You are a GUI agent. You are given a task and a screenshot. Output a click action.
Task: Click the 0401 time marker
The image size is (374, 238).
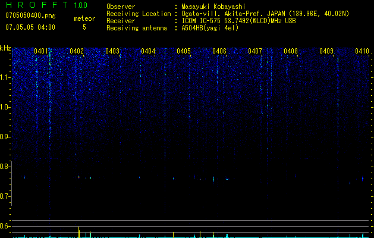pos(41,51)
